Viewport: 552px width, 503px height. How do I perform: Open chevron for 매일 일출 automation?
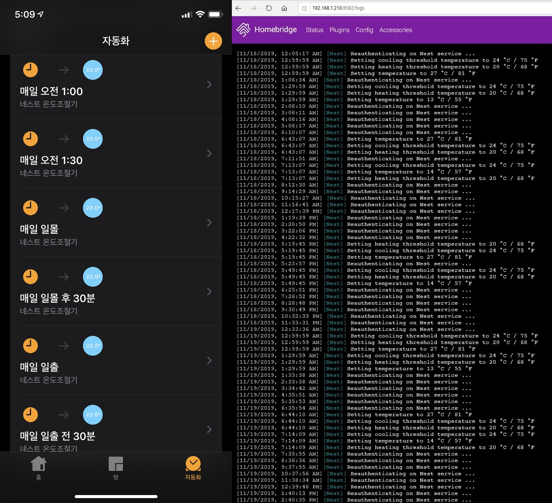point(209,360)
